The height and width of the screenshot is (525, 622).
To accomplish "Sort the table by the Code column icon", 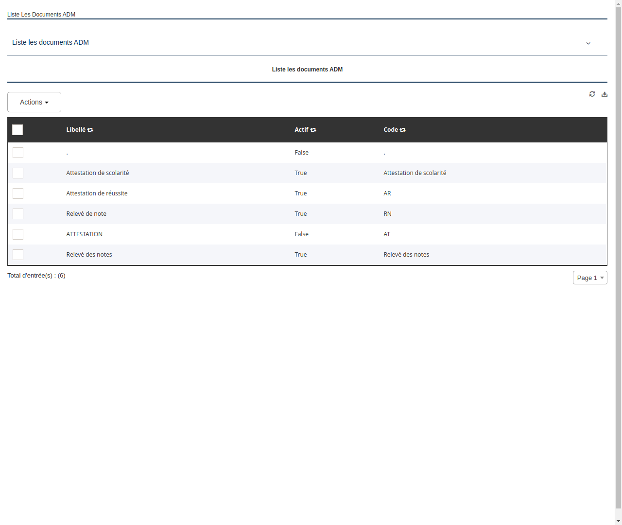I will 403,130.
